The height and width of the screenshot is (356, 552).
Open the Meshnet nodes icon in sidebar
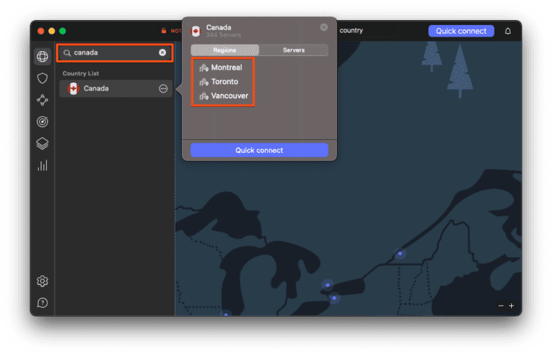tap(42, 100)
